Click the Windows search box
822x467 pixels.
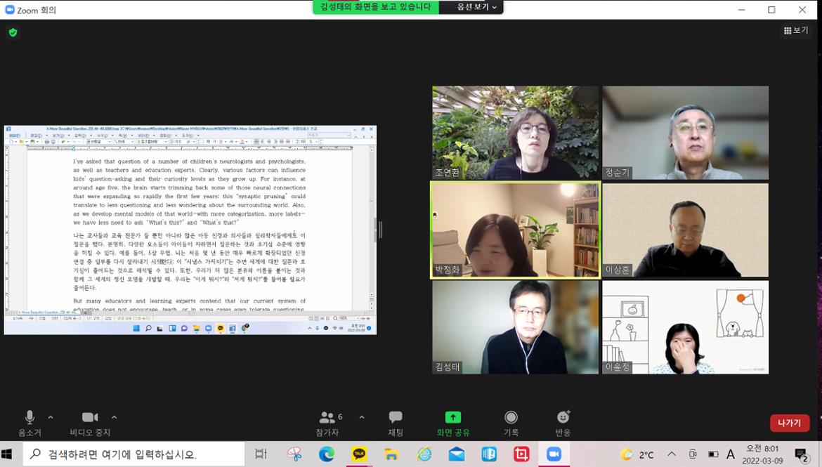pos(133,454)
